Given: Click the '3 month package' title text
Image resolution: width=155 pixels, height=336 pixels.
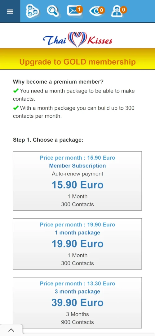Looking at the screenshot, I should tap(77, 292).
